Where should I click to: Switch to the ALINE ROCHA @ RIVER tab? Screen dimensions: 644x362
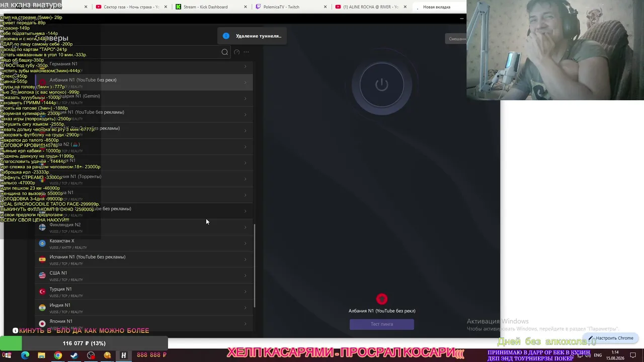(371, 7)
